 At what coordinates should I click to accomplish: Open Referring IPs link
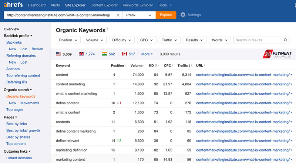[x=17, y=82]
